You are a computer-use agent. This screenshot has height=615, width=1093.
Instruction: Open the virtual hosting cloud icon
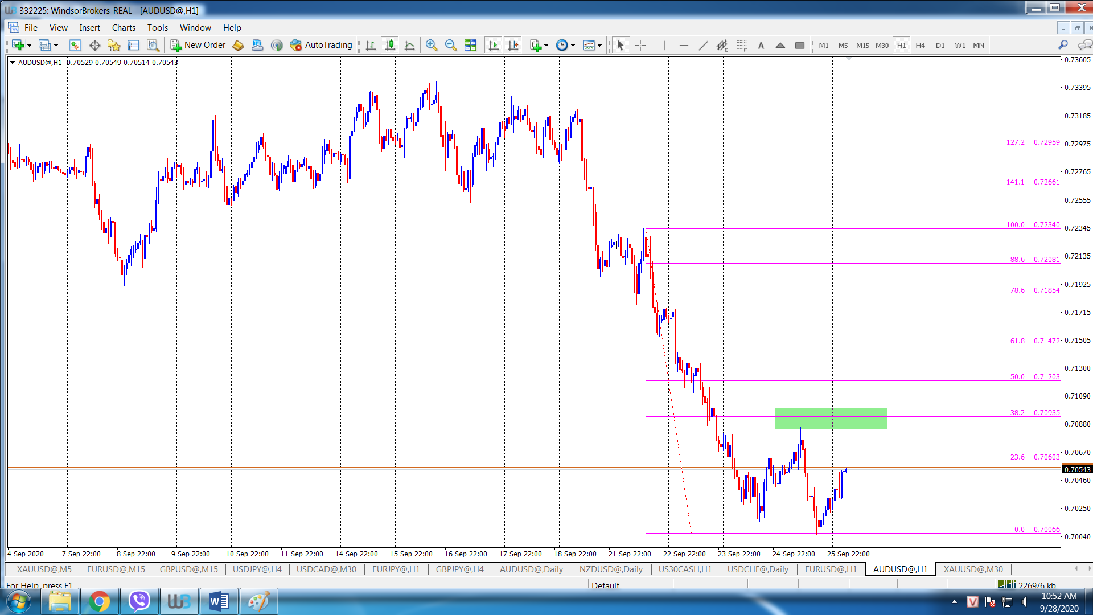click(x=257, y=45)
